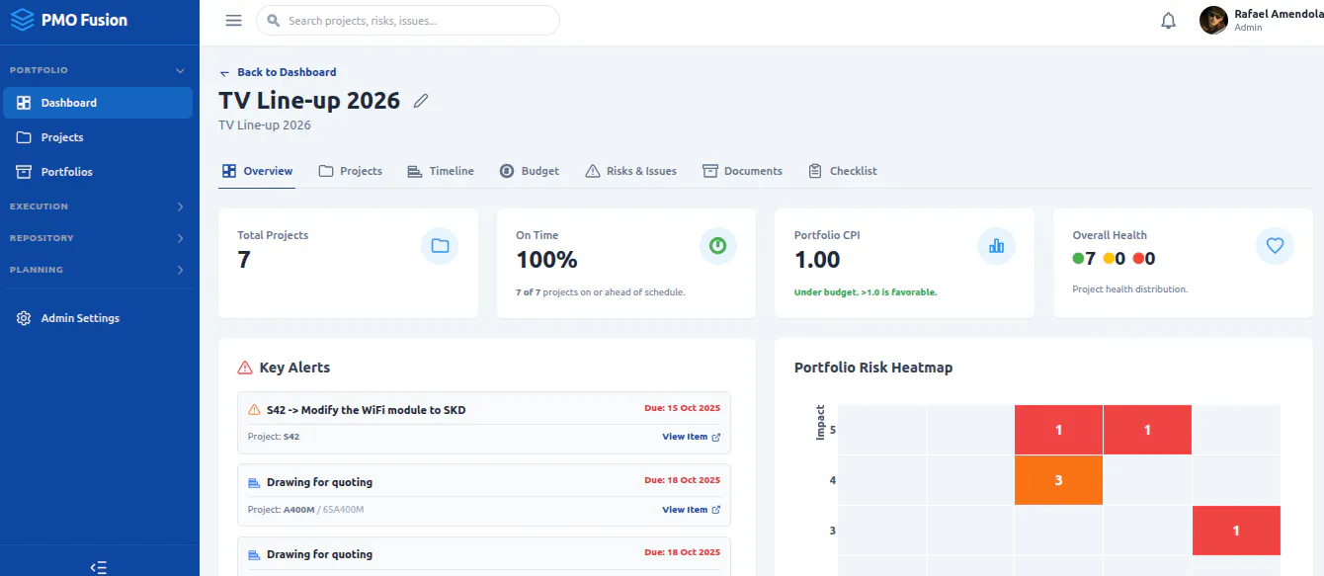Click the '100%' On Time value
This screenshot has width=1324, height=576.
(x=546, y=260)
